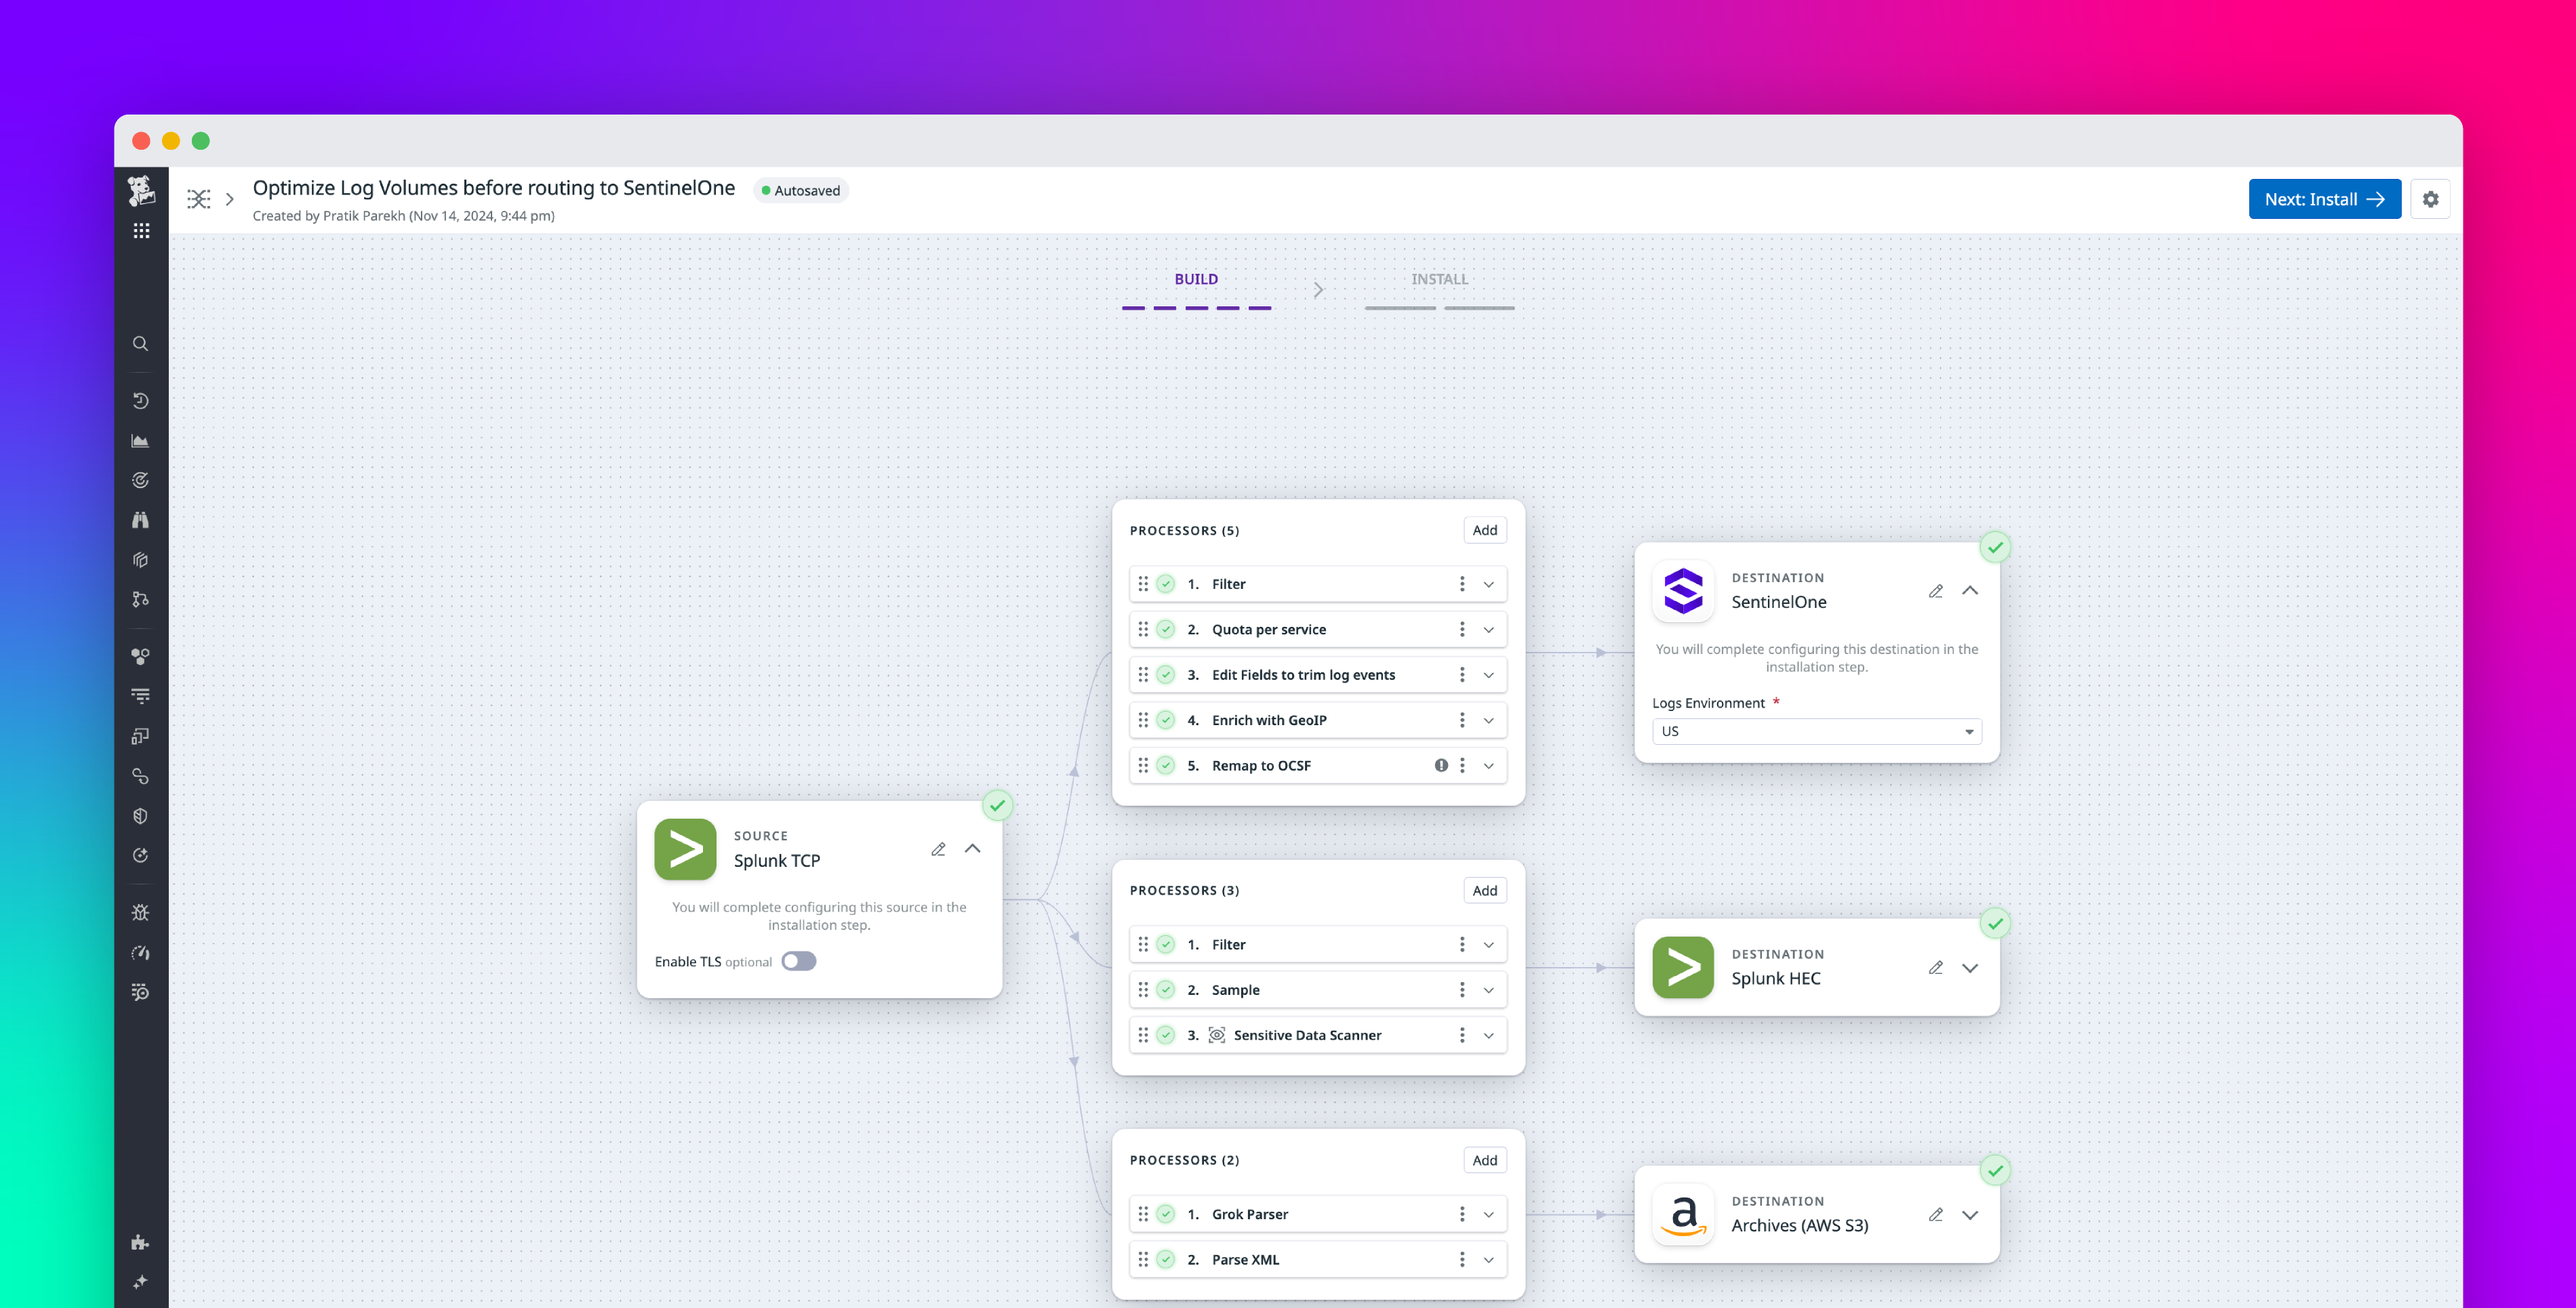2576x1308 pixels.
Task: Edit the Splunk TCP source with the pencil icon
Action: tap(938, 848)
